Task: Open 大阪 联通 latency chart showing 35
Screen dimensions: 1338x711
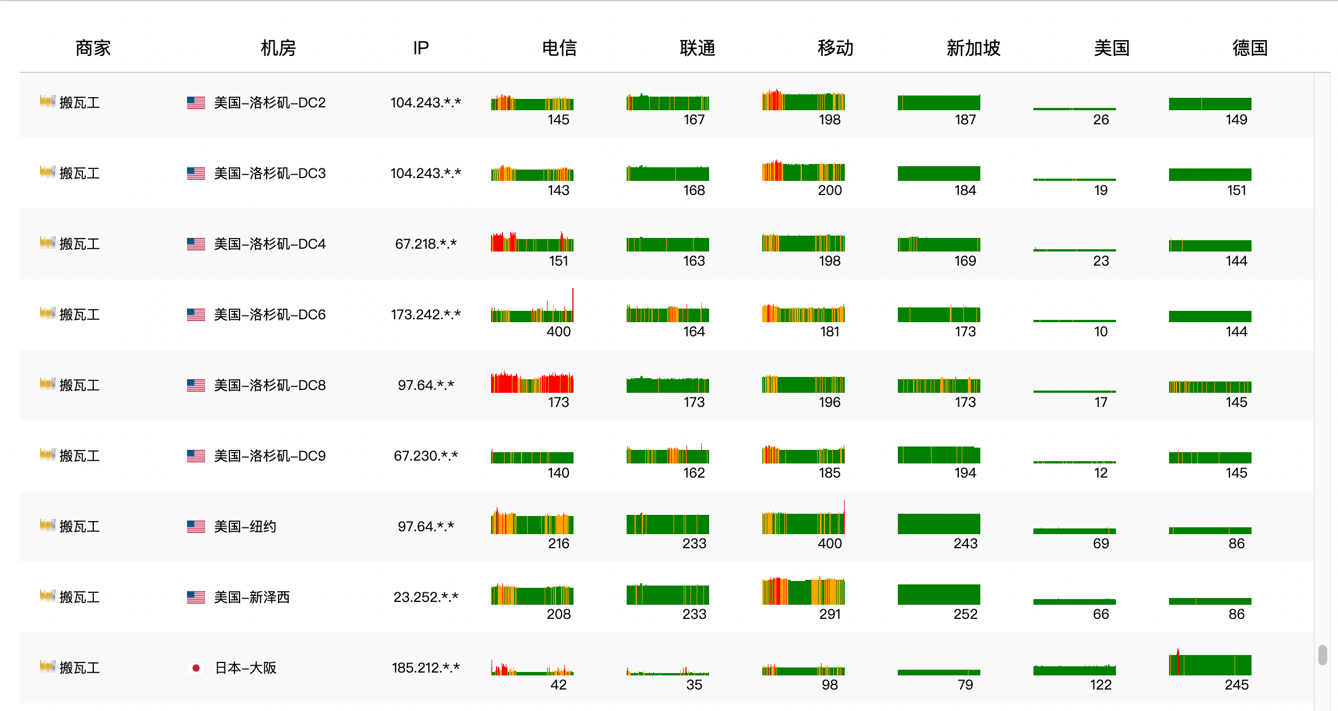Action: tap(668, 671)
